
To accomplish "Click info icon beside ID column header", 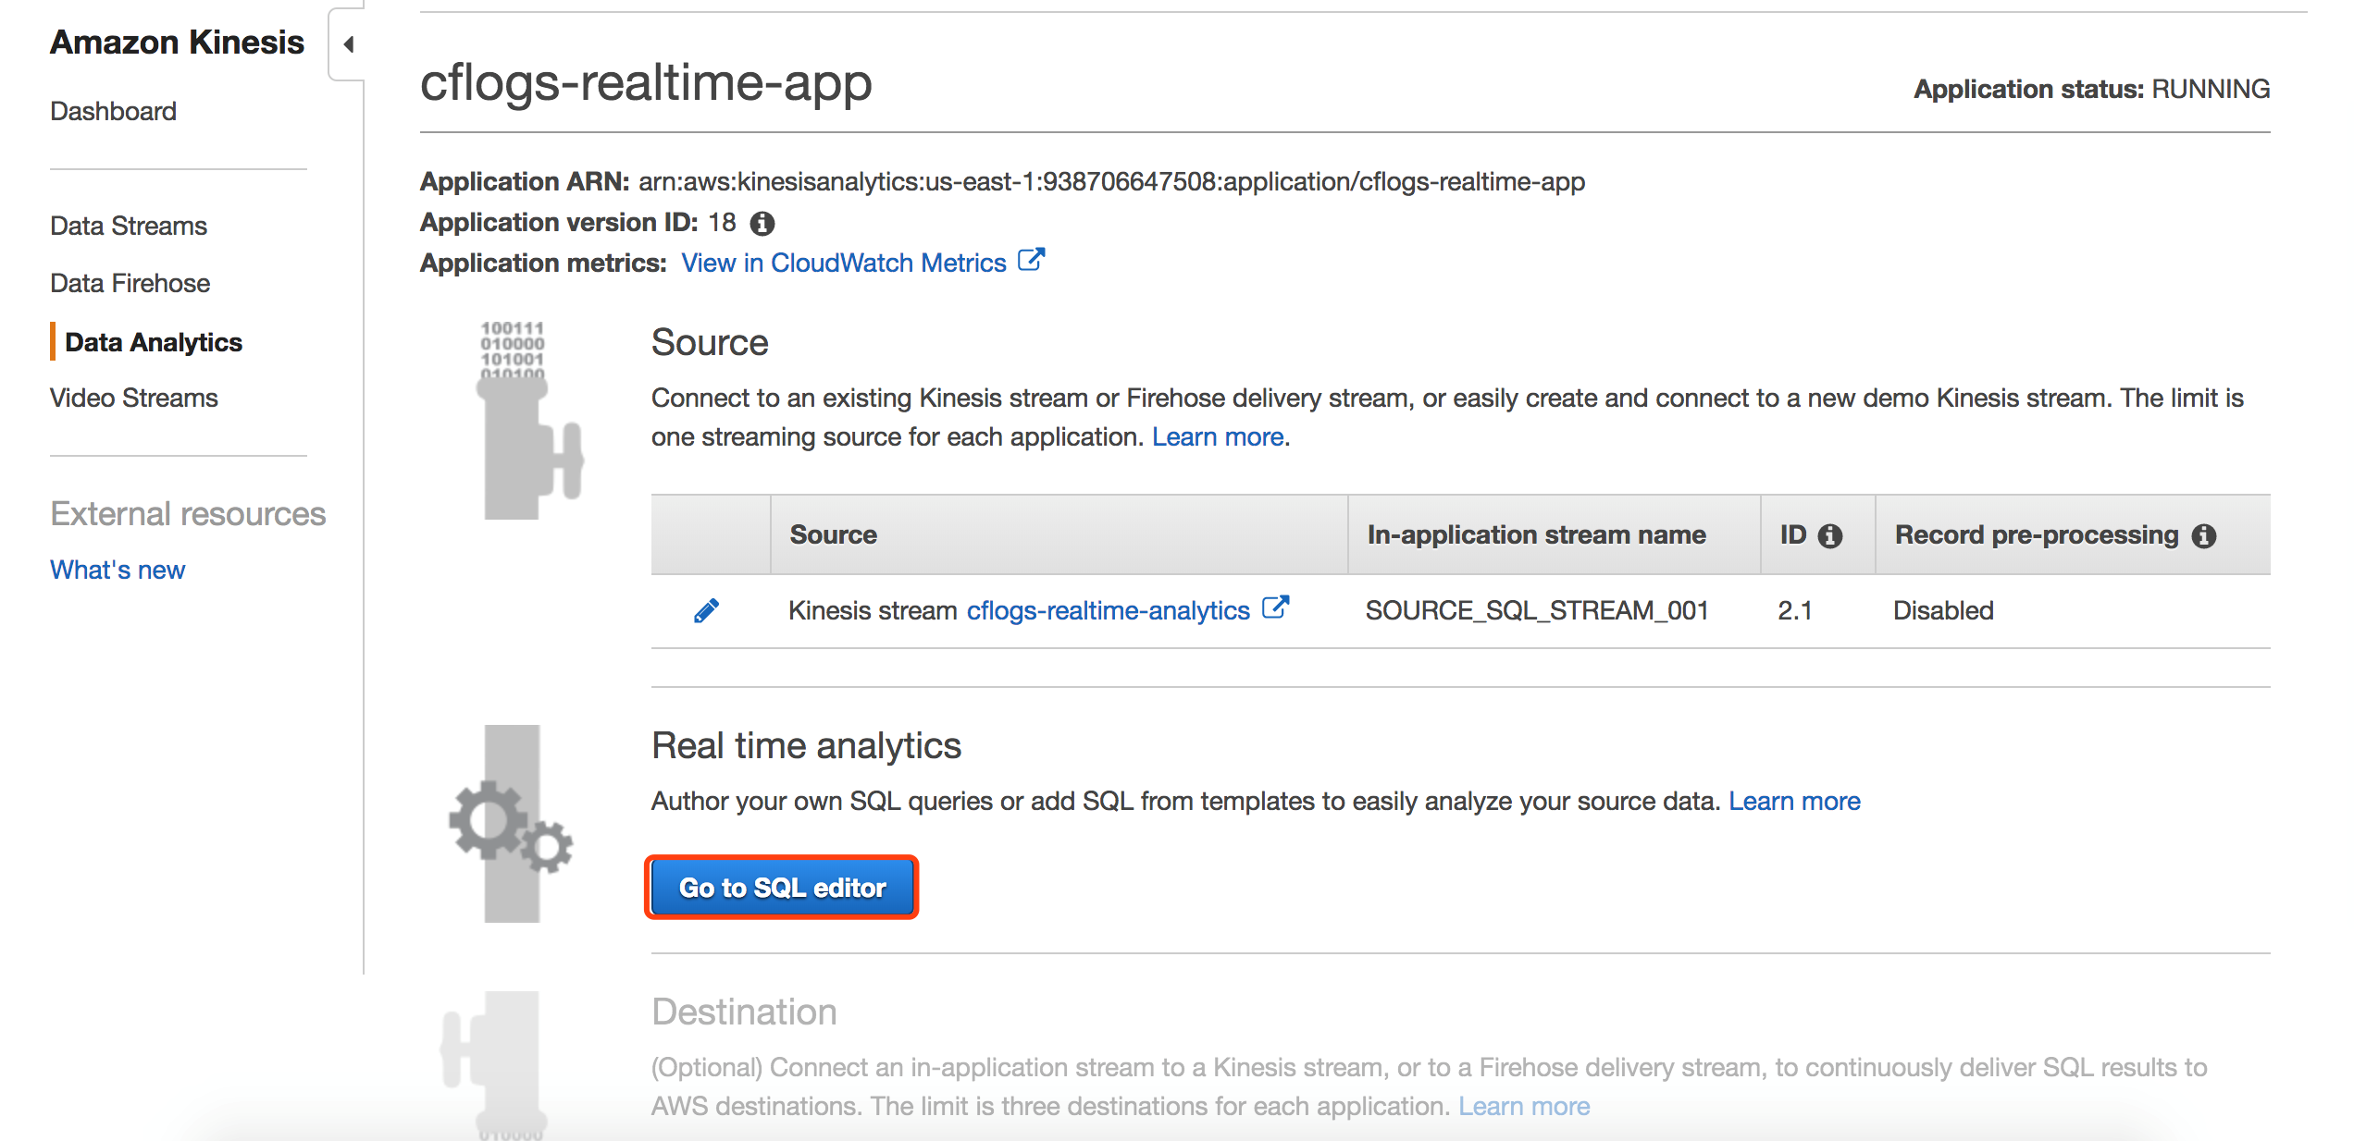I will point(1829,535).
